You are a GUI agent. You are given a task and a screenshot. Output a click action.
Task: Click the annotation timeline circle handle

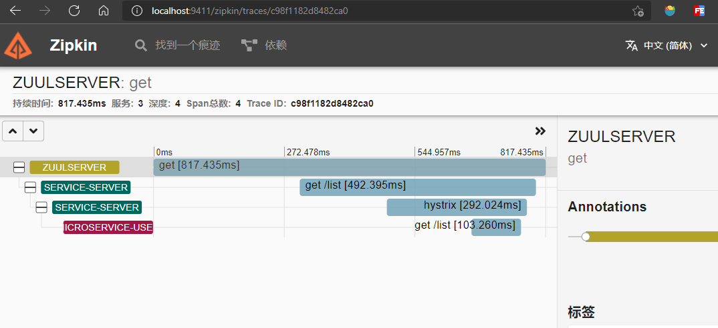pos(585,237)
